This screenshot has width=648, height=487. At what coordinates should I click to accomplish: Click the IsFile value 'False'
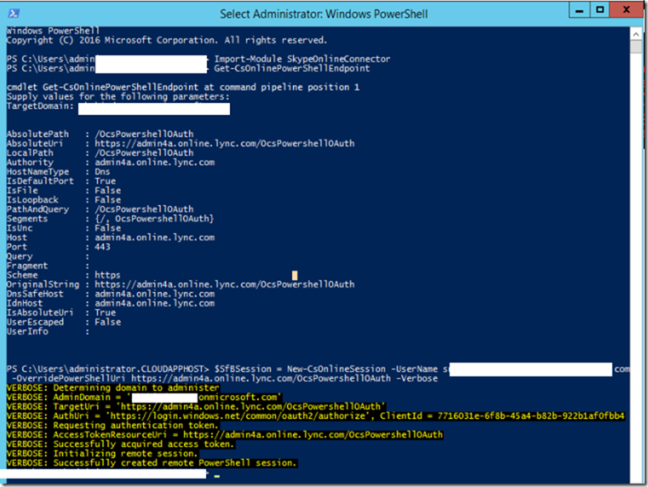point(107,191)
